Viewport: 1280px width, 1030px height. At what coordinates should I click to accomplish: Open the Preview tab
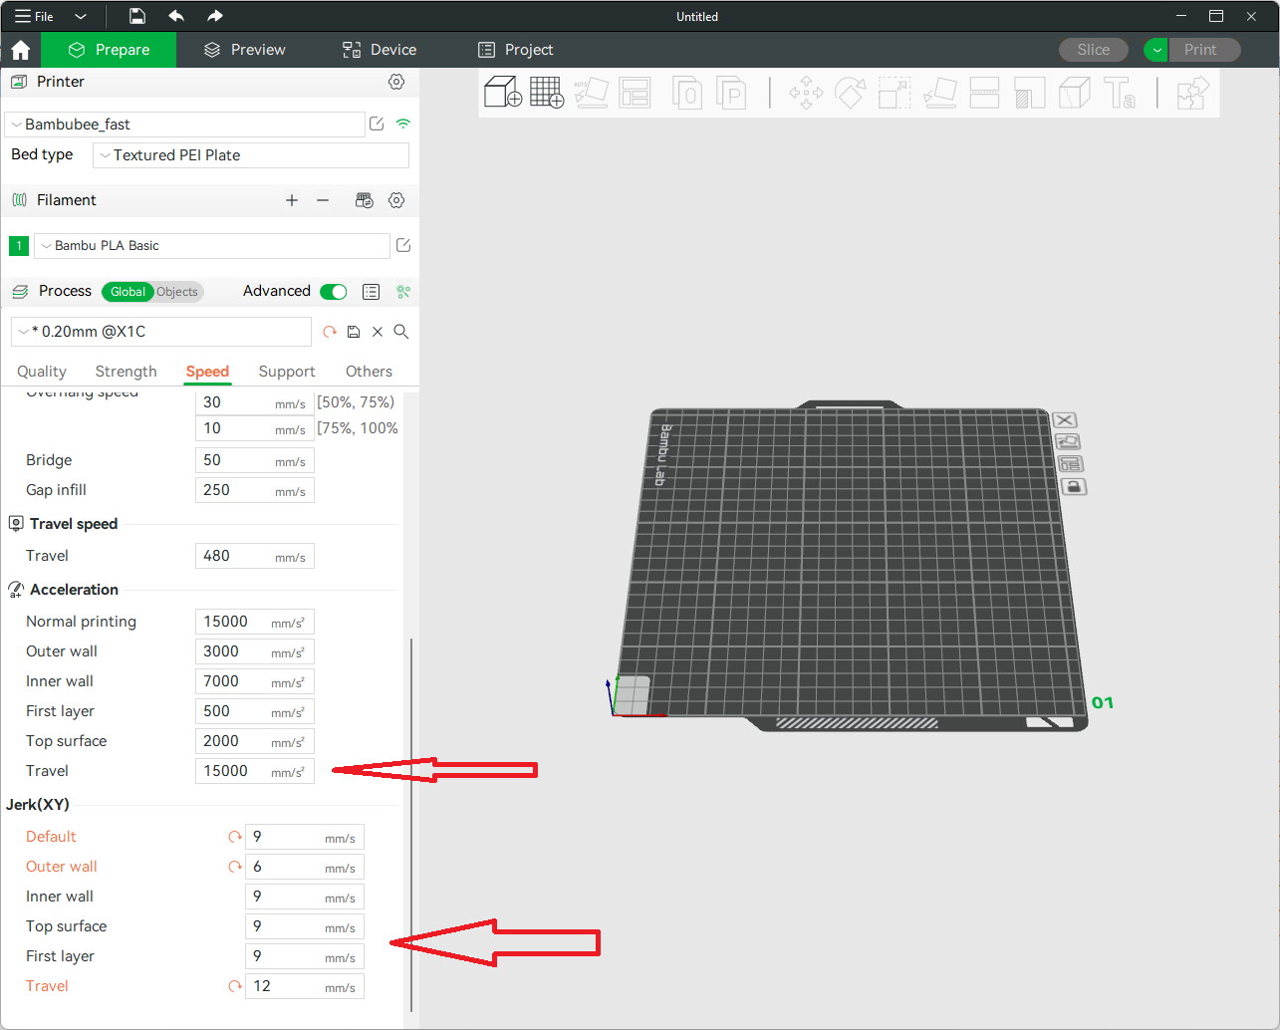245,50
